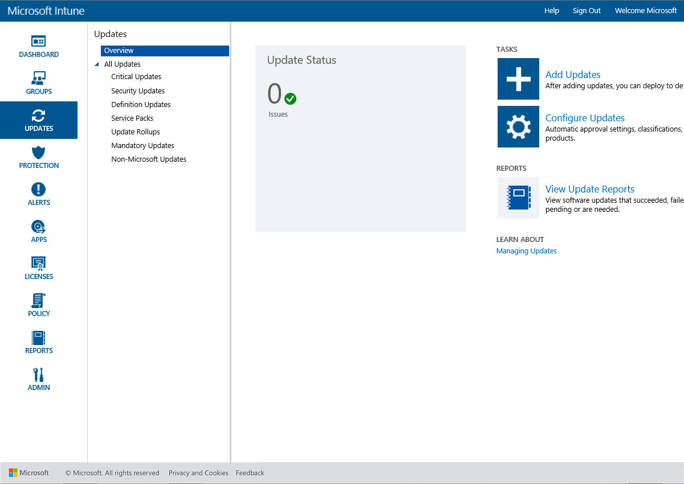Click the View Update Reports link
The image size is (684, 484).
590,189
